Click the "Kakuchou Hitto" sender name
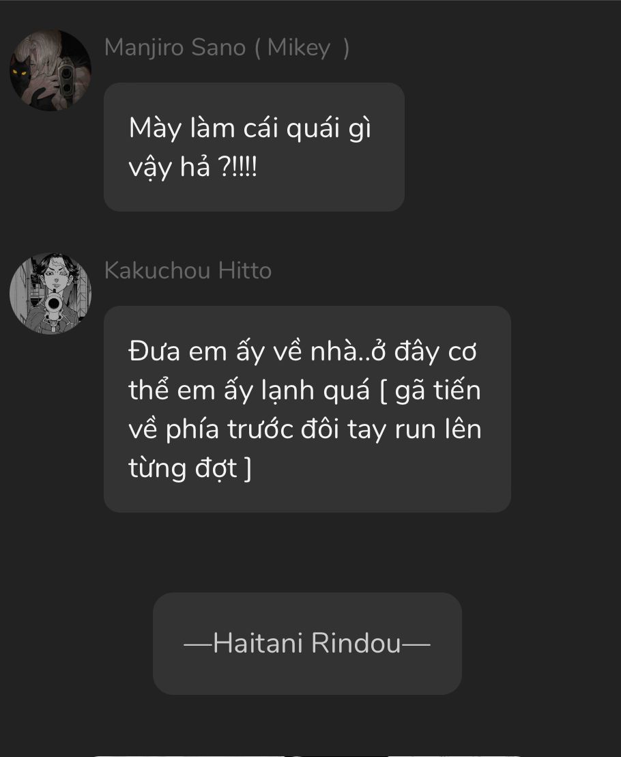 coord(188,270)
